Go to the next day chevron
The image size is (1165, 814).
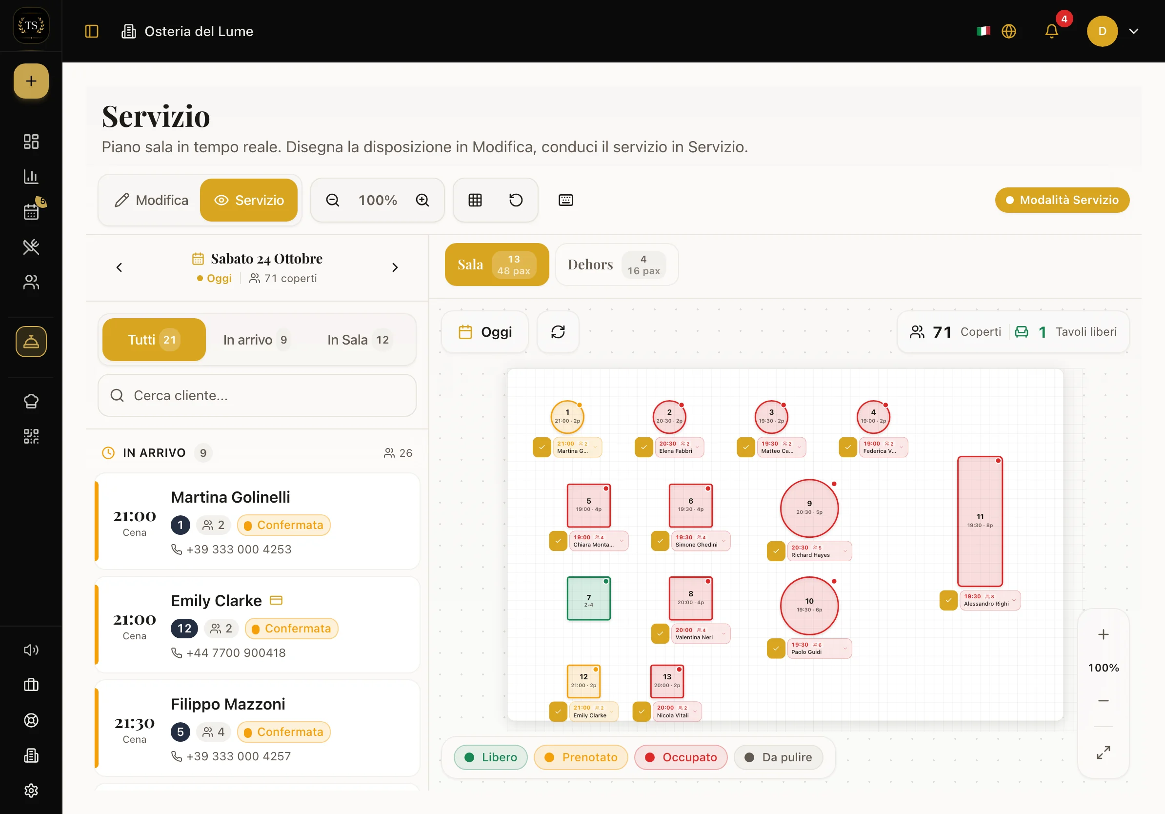(395, 267)
